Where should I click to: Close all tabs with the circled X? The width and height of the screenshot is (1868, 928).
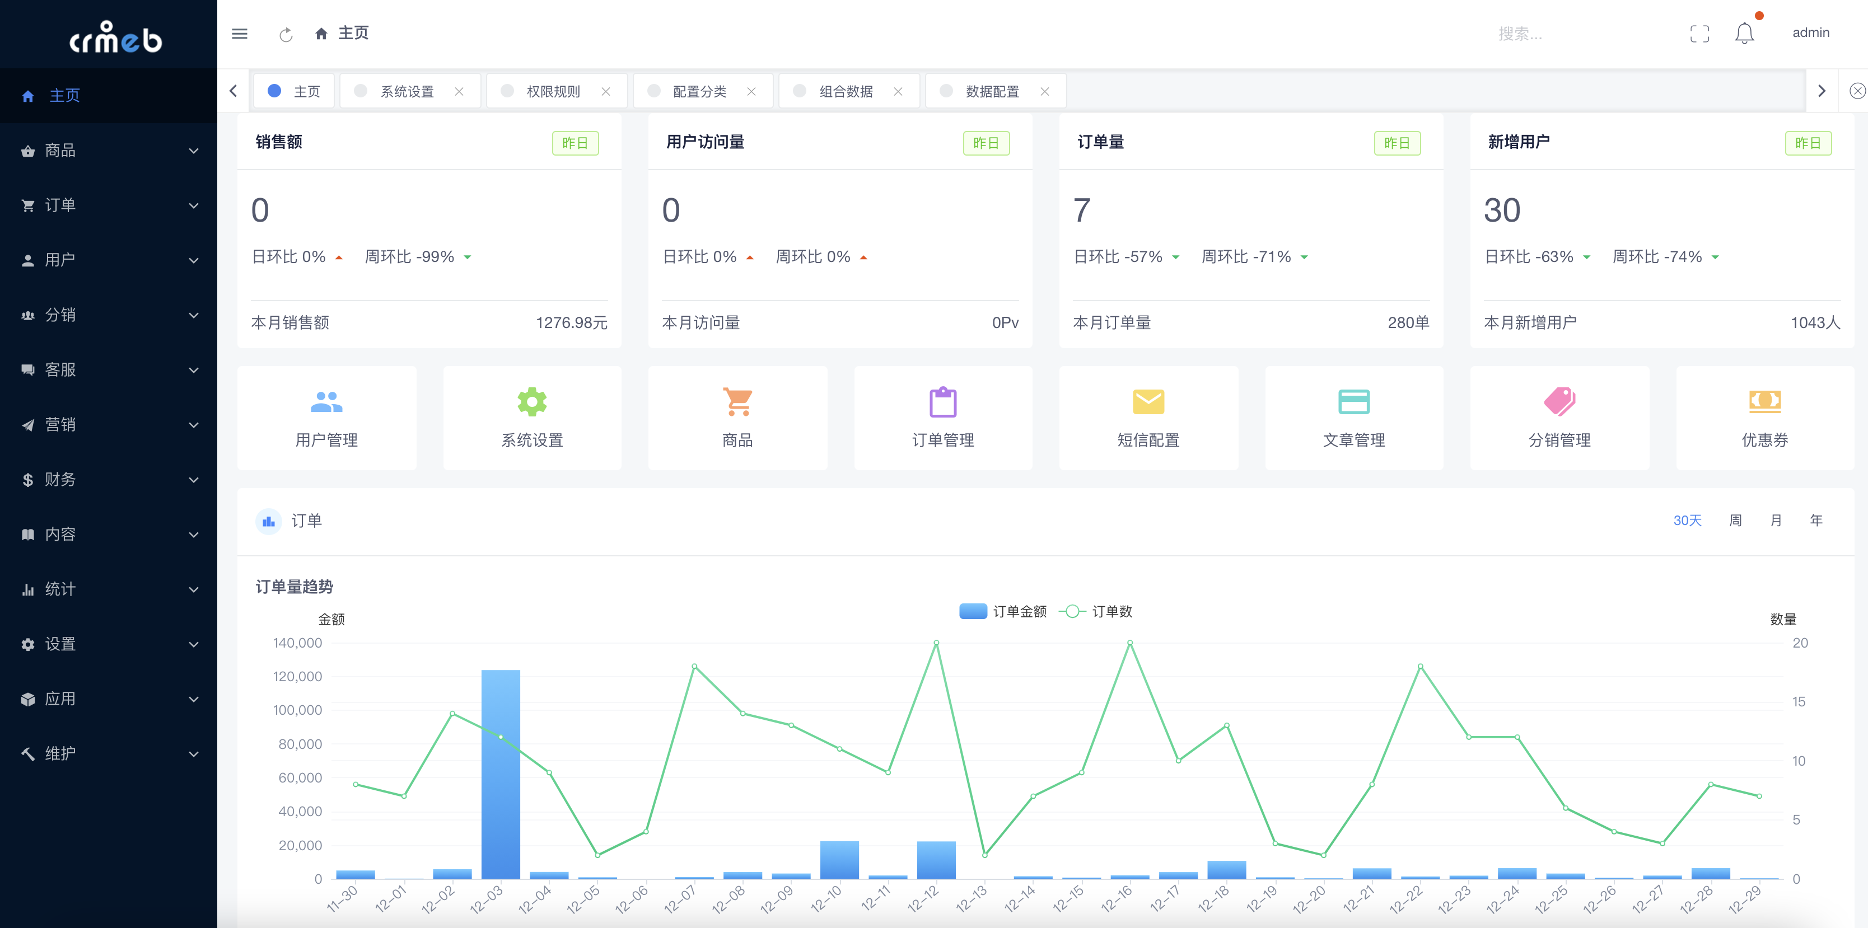coord(1857,91)
